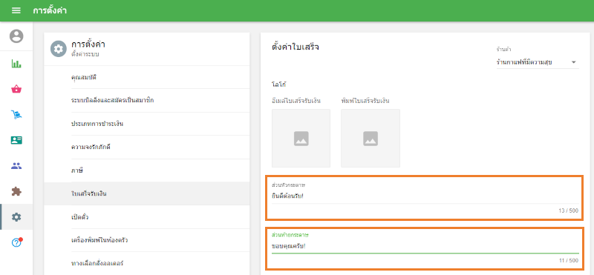The width and height of the screenshot is (594, 275).
Task: Open the help question mark icon
Action: (16, 242)
